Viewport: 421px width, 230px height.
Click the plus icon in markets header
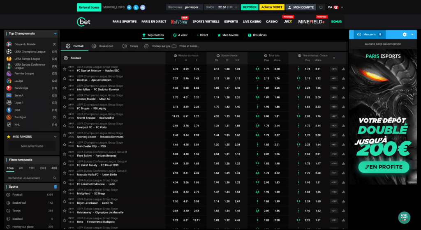(x=334, y=58)
